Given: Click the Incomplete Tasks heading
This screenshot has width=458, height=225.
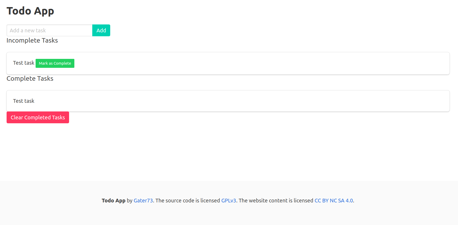Looking at the screenshot, I should (32, 40).
